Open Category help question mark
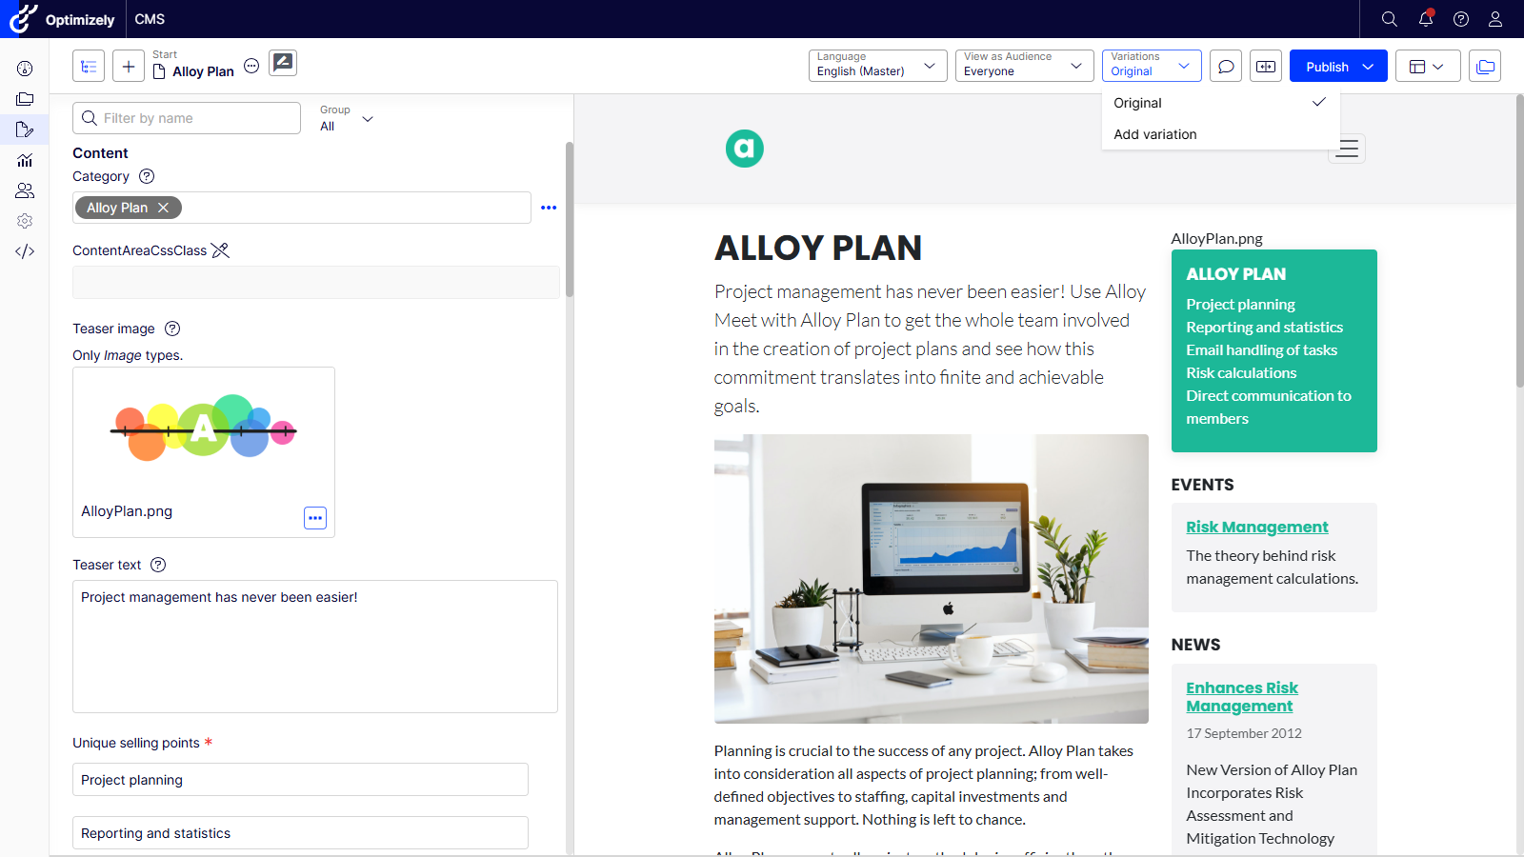This screenshot has width=1524, height=857. point(147,176)
